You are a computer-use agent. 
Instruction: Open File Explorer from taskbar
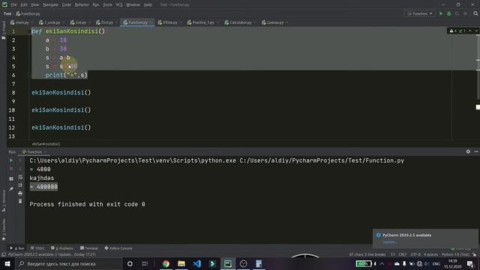pos(181,263)
